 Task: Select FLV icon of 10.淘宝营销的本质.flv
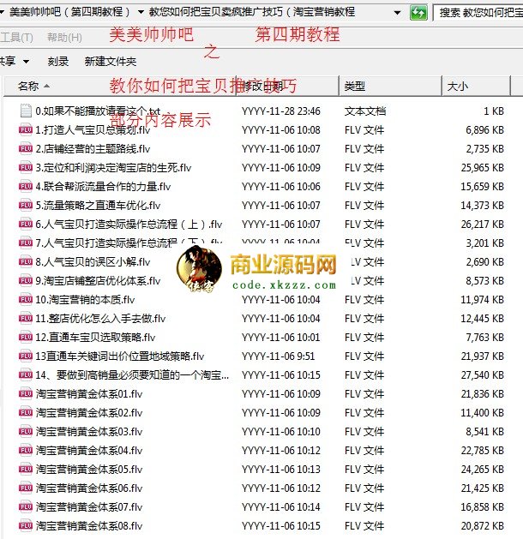pyautogui.click(x=26, y=299)
